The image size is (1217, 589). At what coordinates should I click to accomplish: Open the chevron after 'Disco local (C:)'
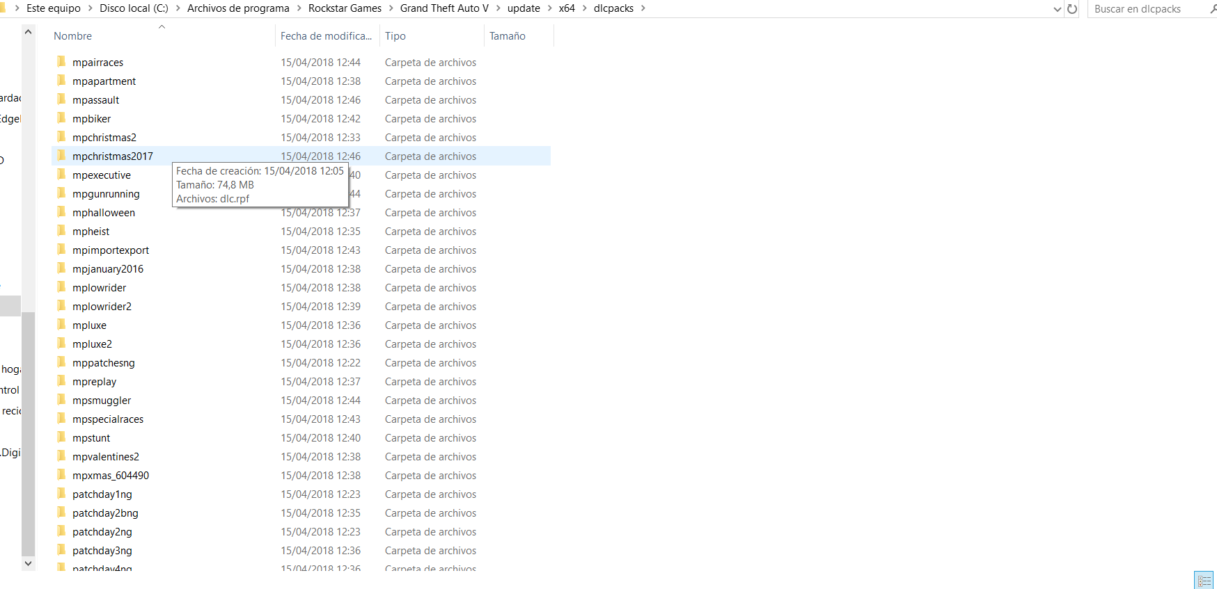pos(178,8)
